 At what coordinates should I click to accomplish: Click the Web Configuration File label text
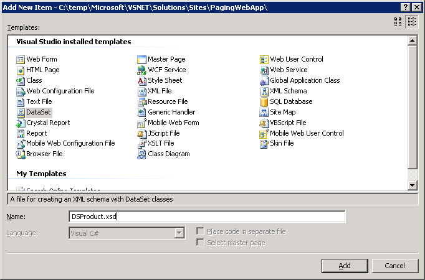[x=60, y=91]
